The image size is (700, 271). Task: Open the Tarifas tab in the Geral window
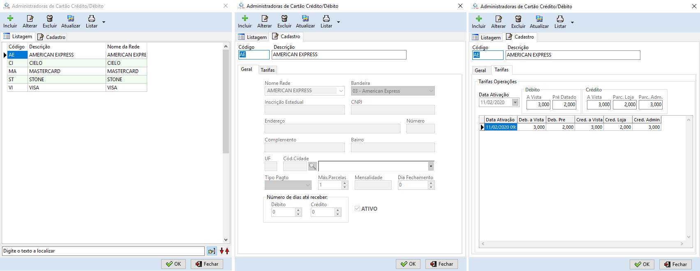[268, 70]
